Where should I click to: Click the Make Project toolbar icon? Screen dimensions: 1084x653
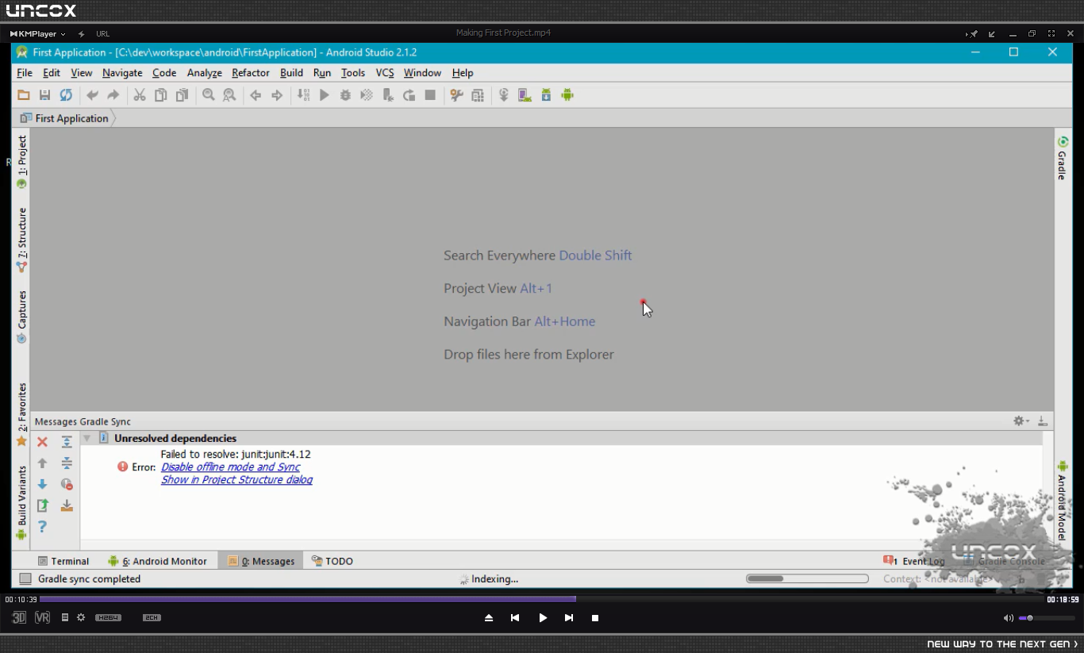point(303,95)
